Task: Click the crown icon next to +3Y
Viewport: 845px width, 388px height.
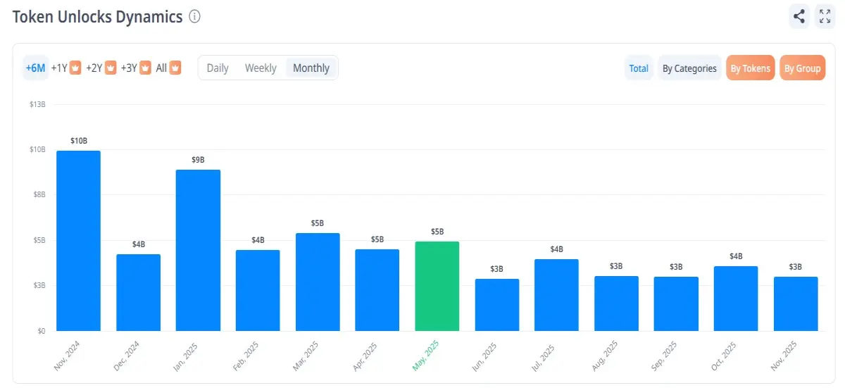Action: point(146,68)
